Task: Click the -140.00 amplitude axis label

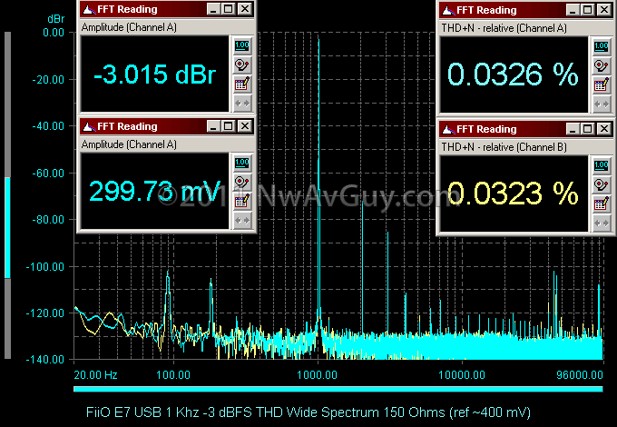Action: (x=44, y=359)
